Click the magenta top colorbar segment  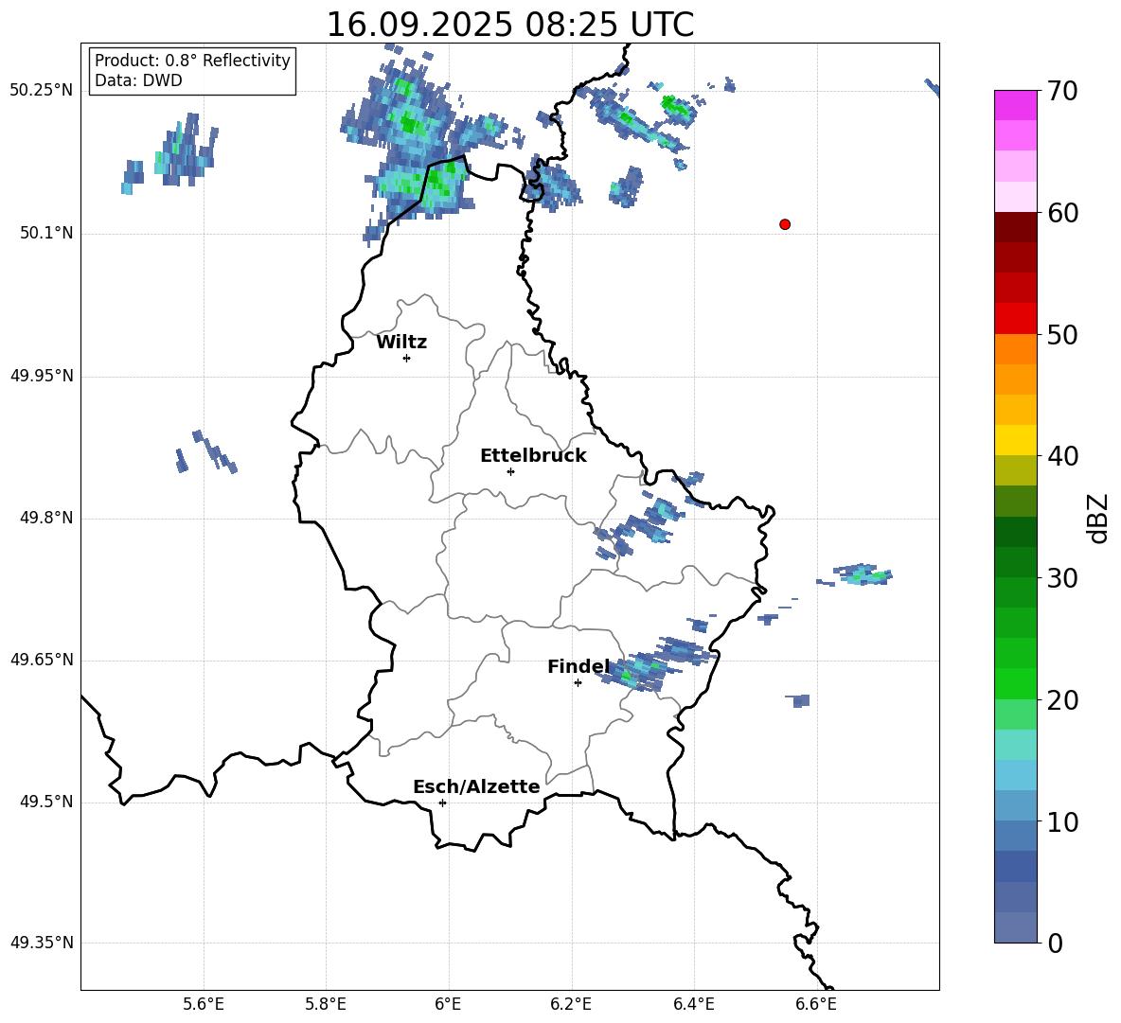(1015, 105)
